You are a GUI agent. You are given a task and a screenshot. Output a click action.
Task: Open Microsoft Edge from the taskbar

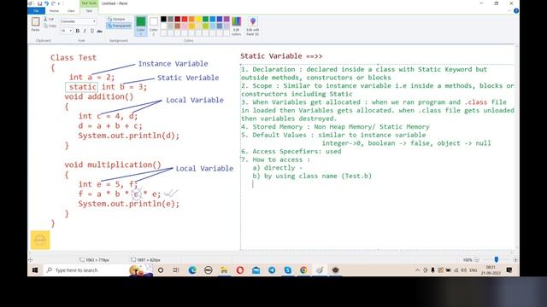tap(192, 270)
